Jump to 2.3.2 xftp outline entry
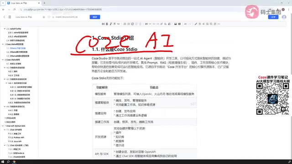Image resolution: width=292 pixels, height=164 pixels. point(17,36)
